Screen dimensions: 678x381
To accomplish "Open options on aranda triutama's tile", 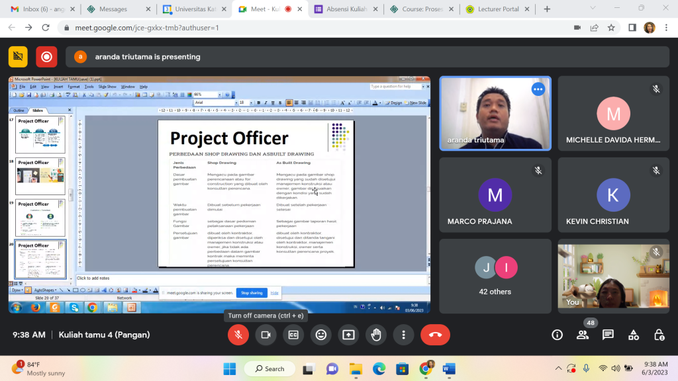I will 538,89.
